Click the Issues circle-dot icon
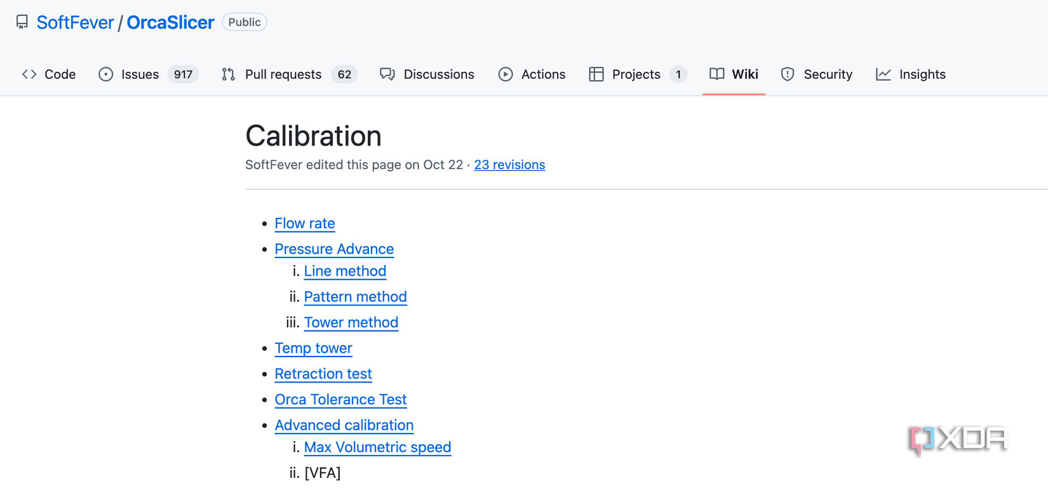 (x=106, y=74)
